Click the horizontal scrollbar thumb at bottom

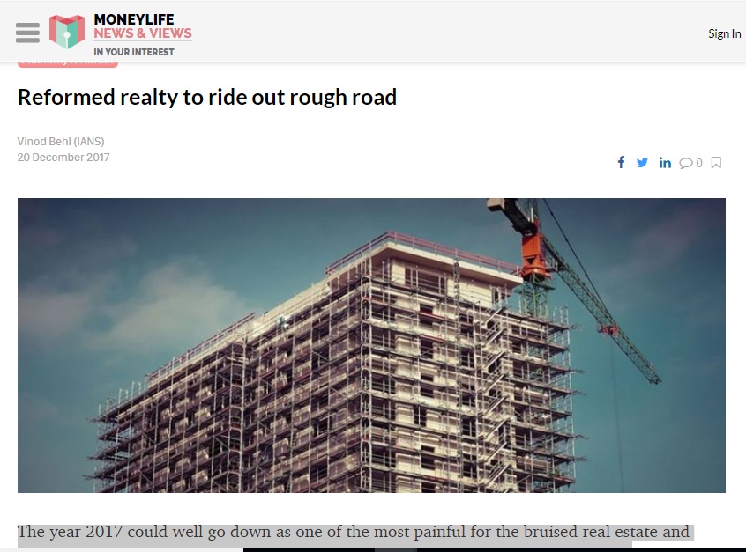point(396,549)
